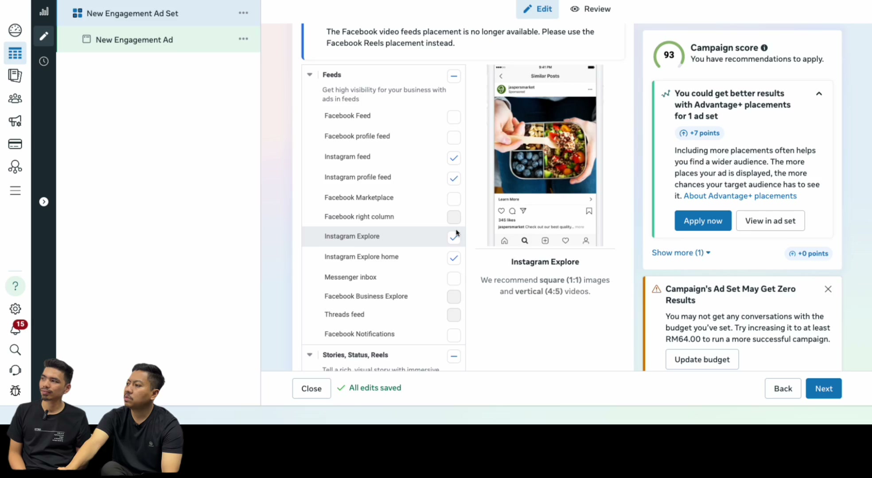Click the help question mark icon
This screenshot has height=478, width=872.
click(x=15, y=286)
